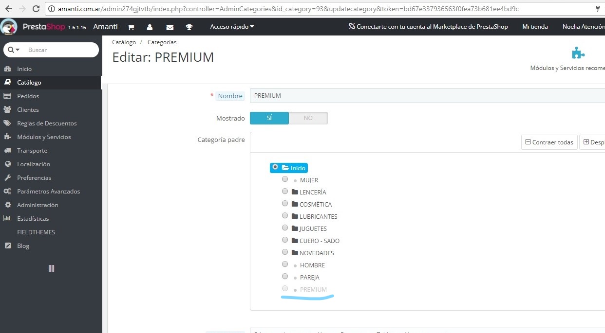Click Categorías breadcrumb link
This screenshot has width=605, height=333.
pyautogui.click(x=162, y=42)
